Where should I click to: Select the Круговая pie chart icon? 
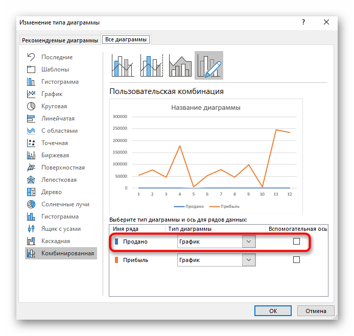(x=31, y=106)
